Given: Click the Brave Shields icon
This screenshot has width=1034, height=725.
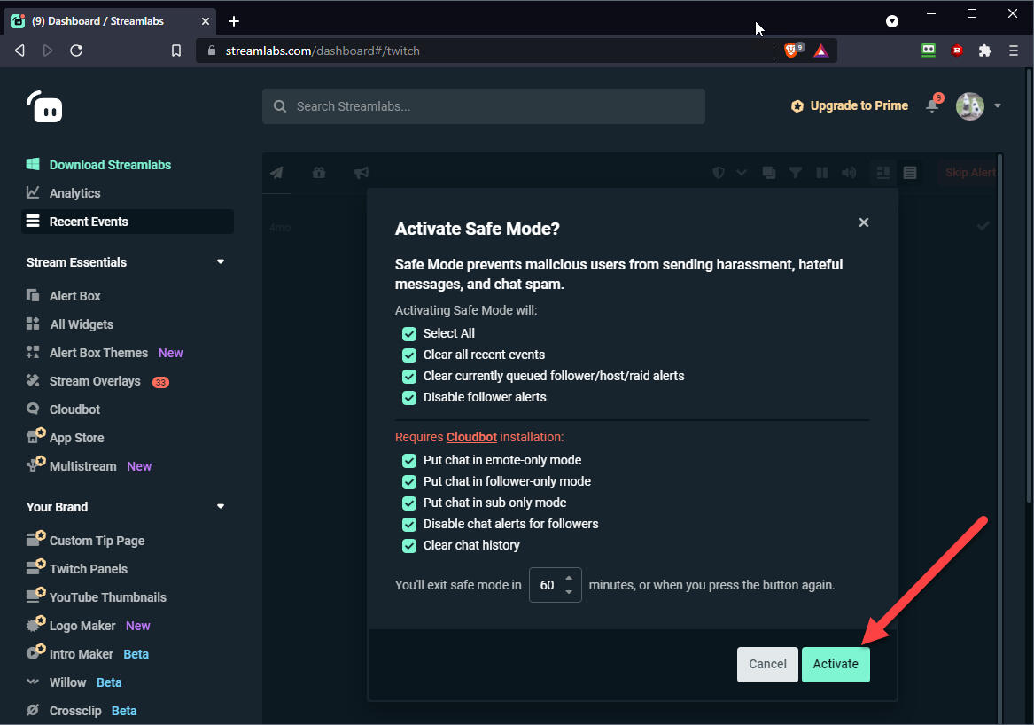Looking at the screenshot, I should [791, 51].
